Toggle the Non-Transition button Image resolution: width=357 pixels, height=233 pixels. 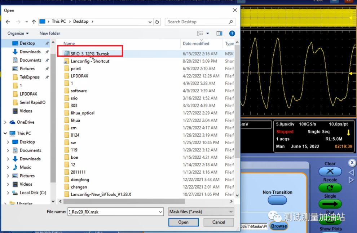pos(277,200)
